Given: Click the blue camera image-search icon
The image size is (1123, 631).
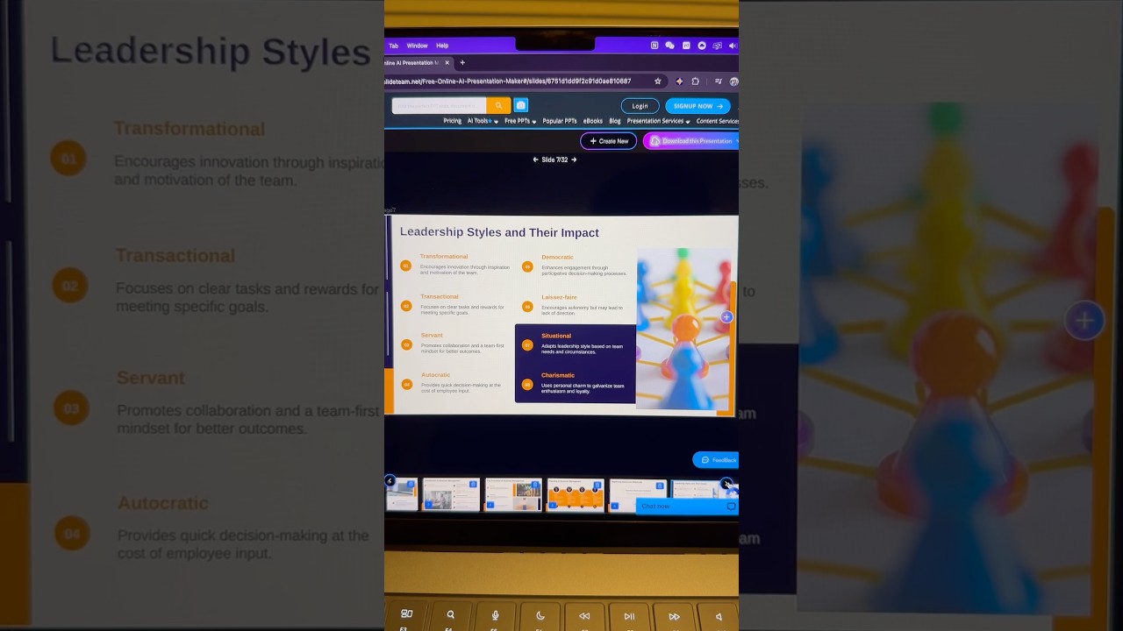Looking at the screenshot, I should coord(521,105).
